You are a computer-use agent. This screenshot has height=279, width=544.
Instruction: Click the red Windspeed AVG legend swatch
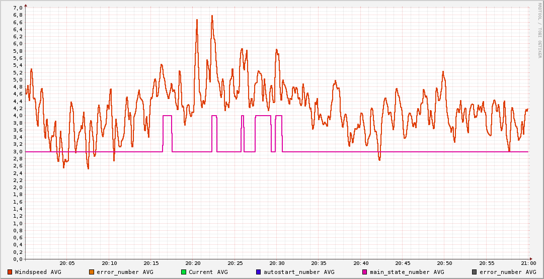(10, 272)
